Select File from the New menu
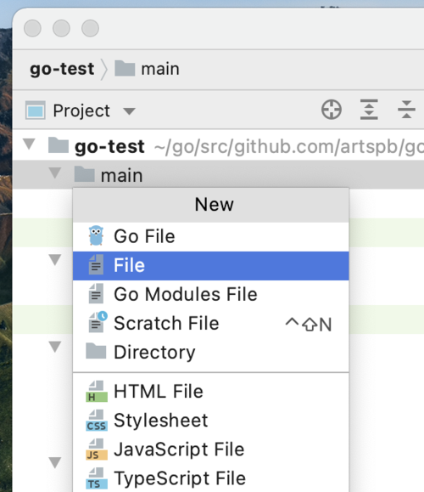 coord(211,265)
